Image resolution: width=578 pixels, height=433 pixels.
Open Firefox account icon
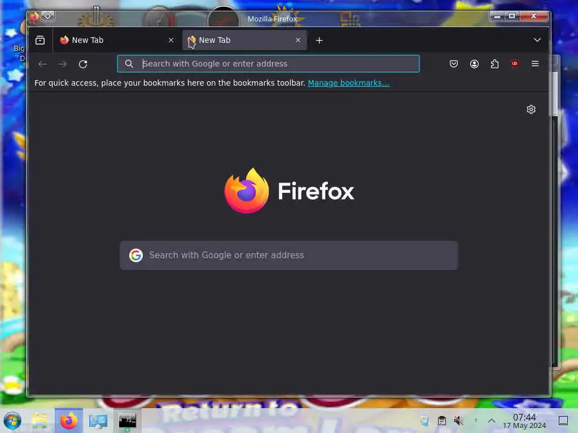[x=474, y=64]
